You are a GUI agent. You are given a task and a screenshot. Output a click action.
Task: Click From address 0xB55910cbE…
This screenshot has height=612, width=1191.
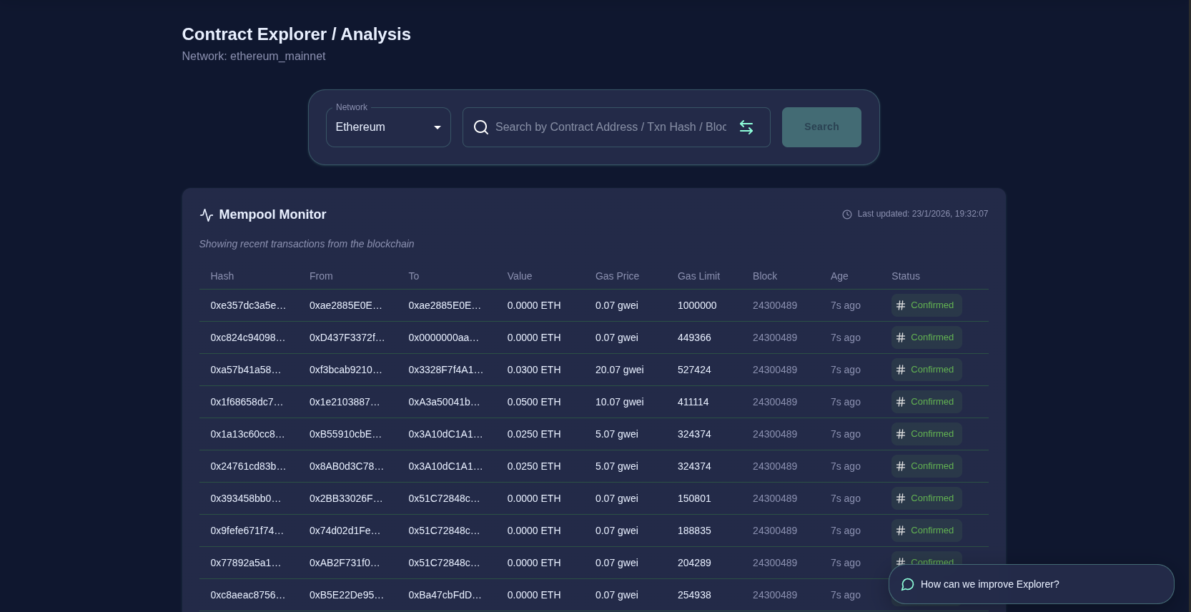(346, 434)
